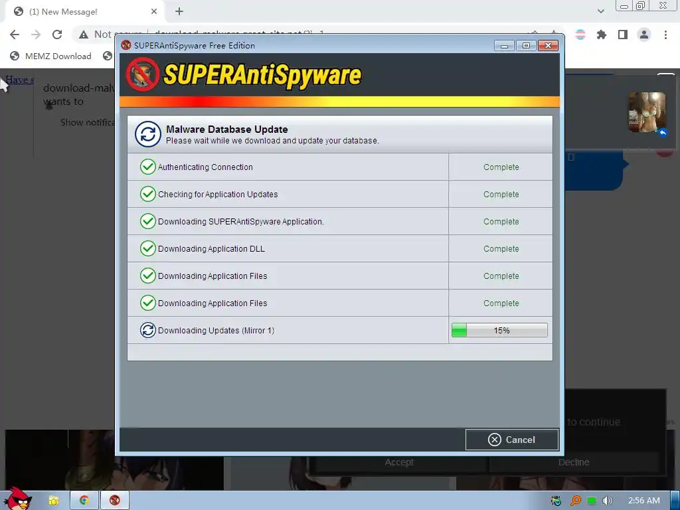Screen dimensions: 680x510
Task: Select the 'Authenticating Connection' row text
Action: [205, 167]
